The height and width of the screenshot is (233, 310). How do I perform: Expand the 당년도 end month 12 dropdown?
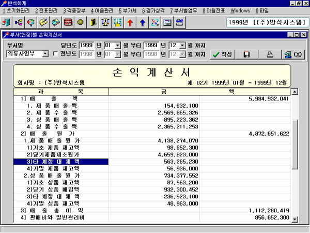[x=182, y=46]
